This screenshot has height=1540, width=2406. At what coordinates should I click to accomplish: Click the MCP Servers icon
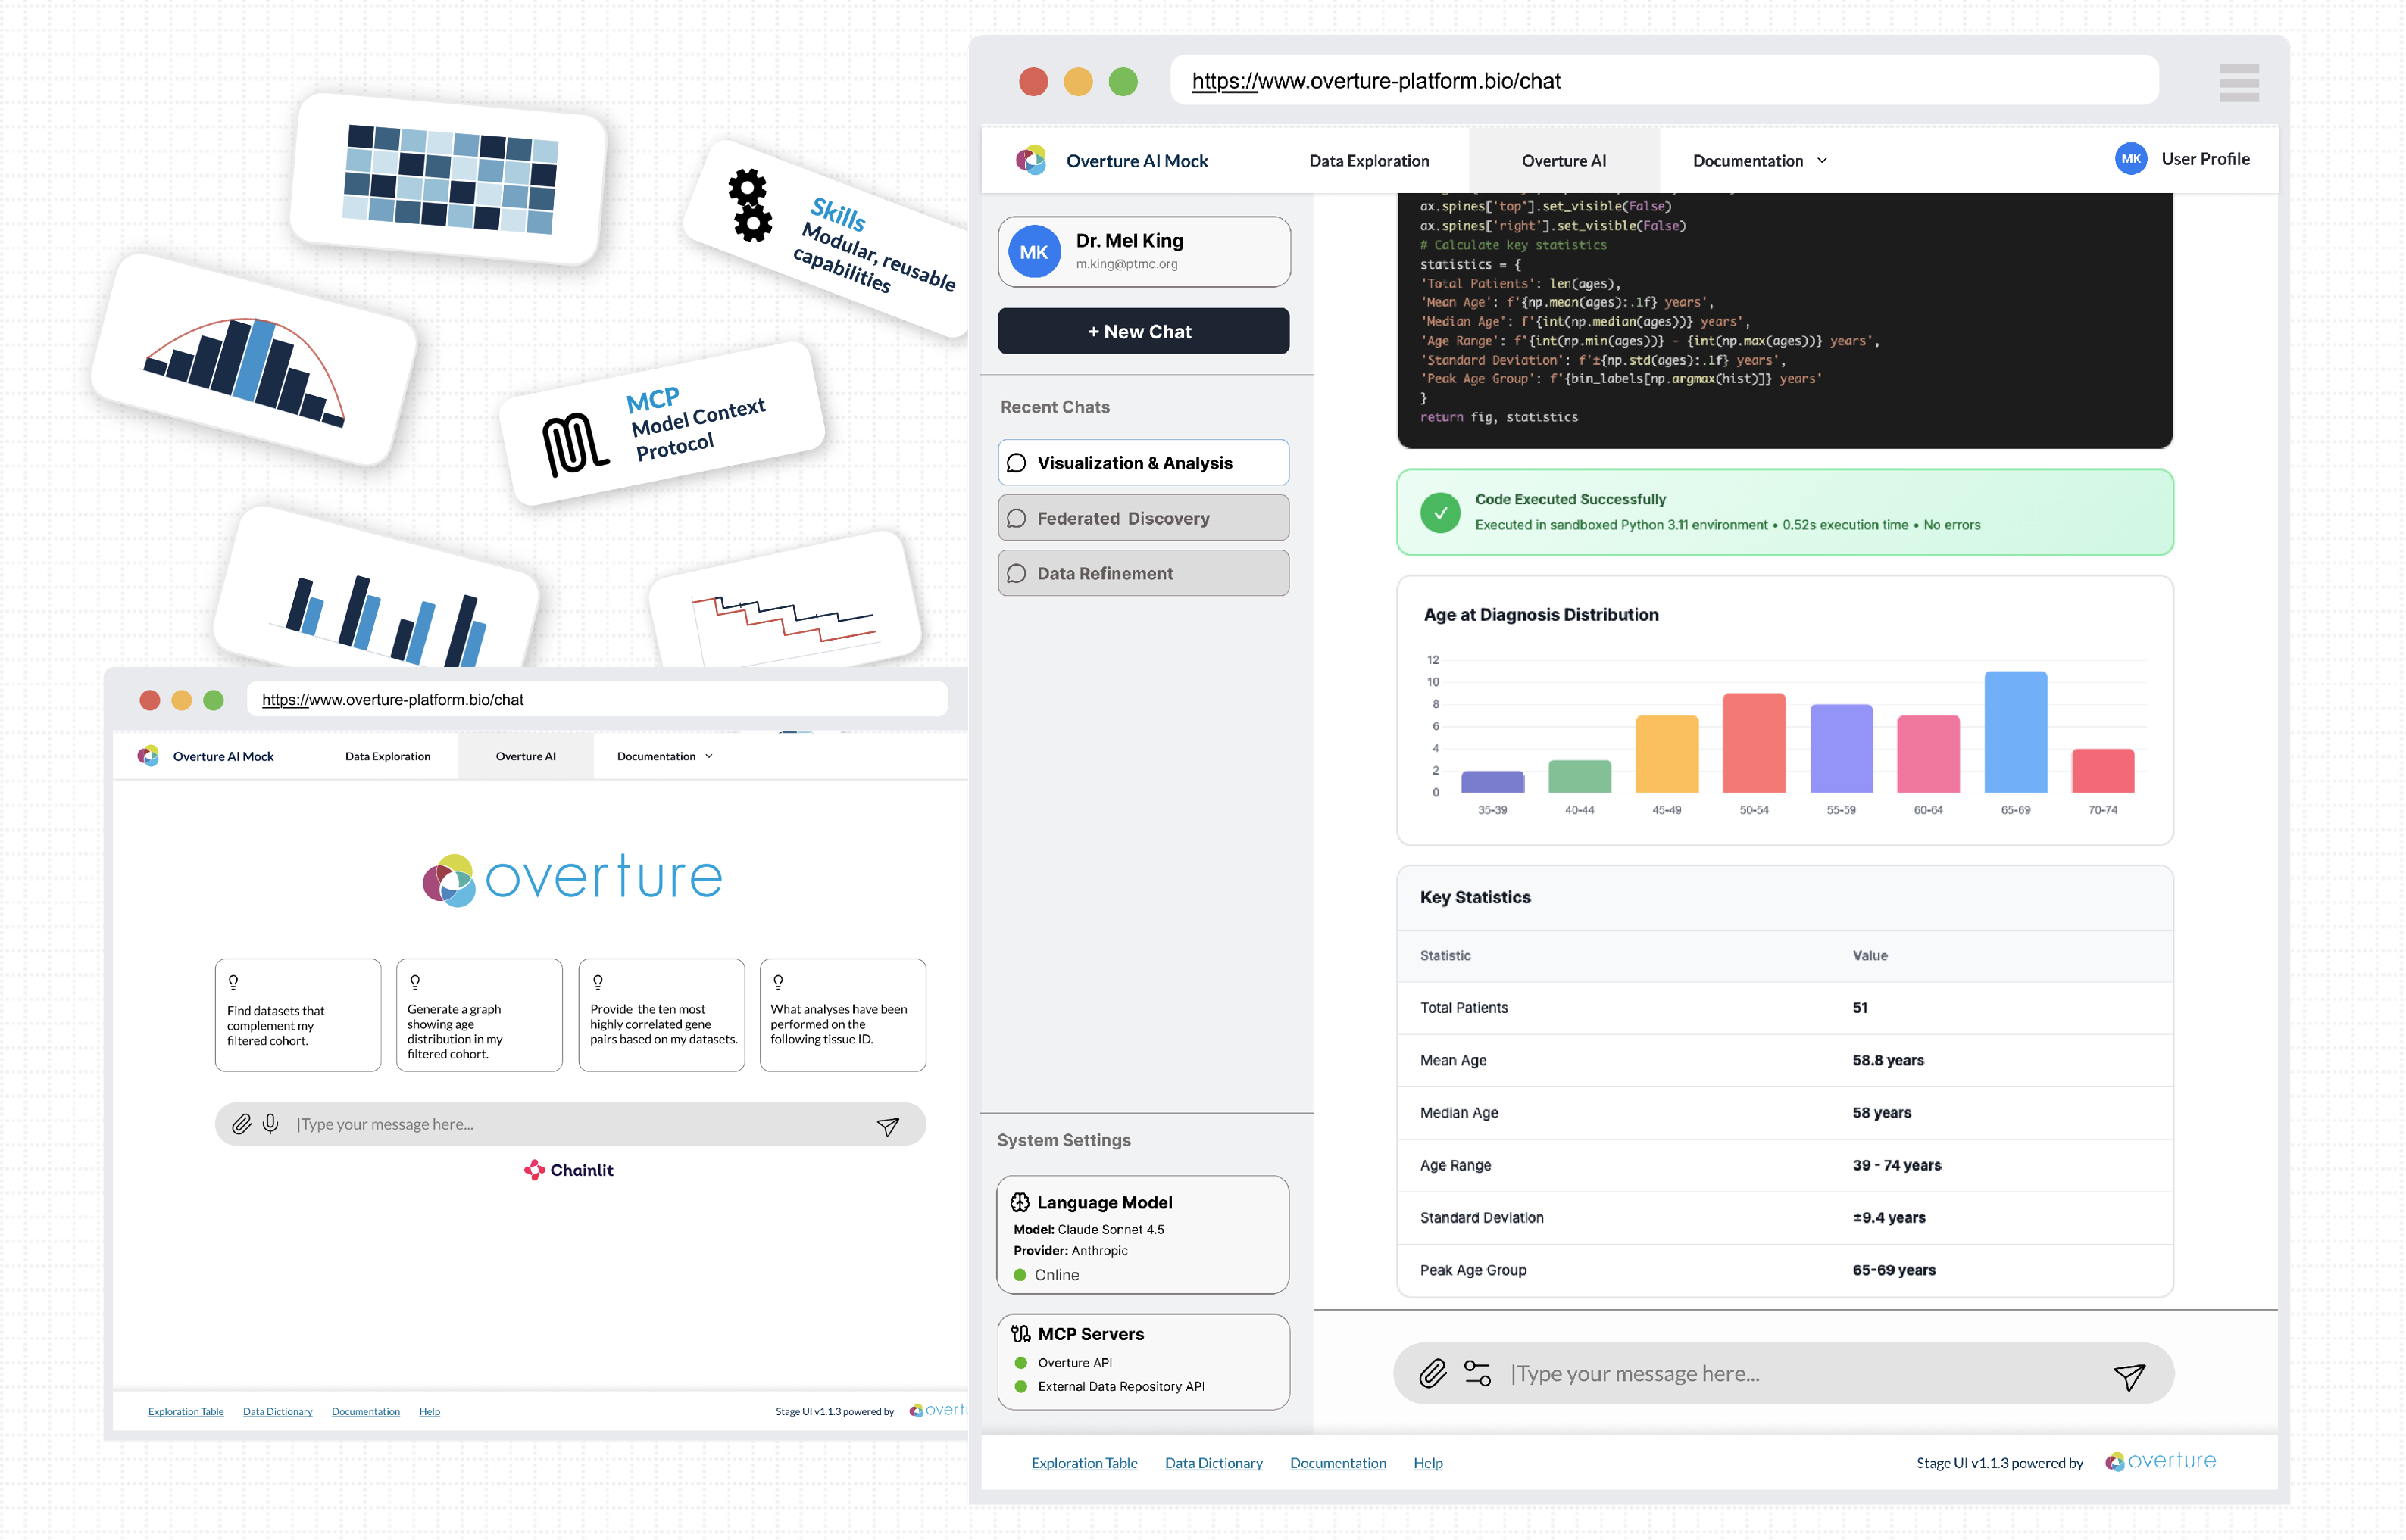coord(1020,1333)
